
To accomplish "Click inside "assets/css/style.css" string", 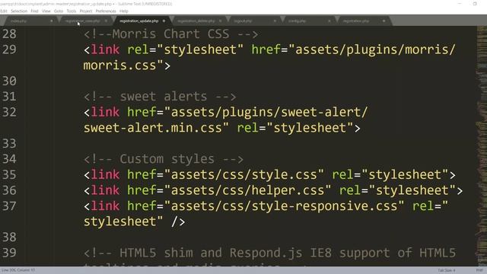I will tap(244, 174).
